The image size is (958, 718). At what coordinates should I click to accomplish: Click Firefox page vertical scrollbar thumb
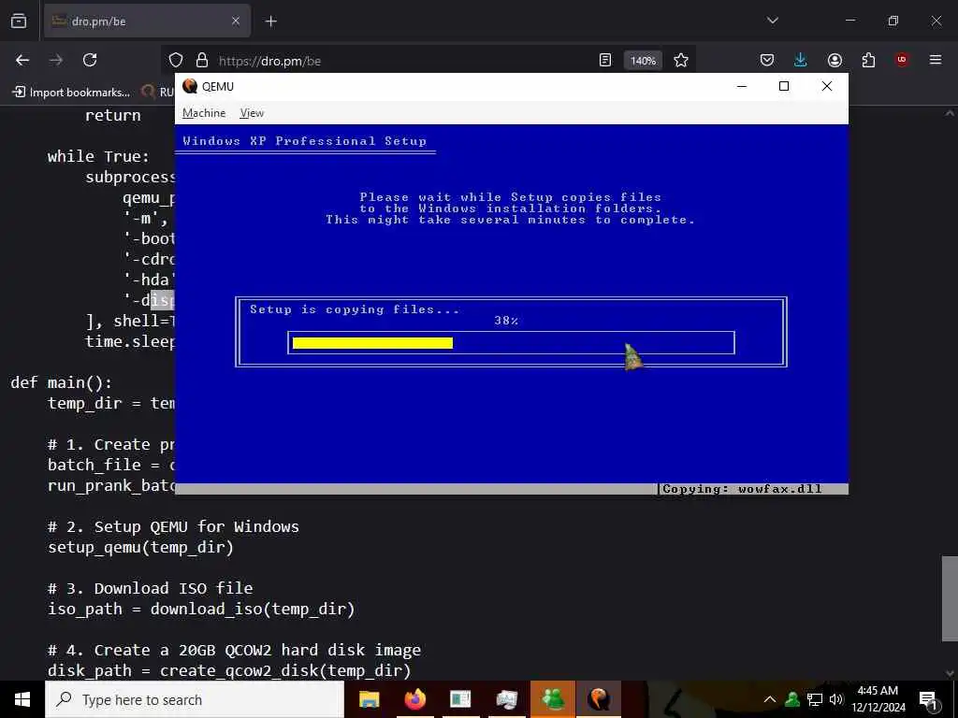(x=950, y=599)
